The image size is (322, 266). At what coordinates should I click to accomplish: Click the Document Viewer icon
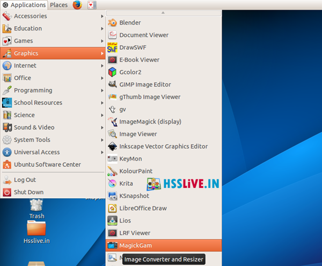click(x=112, y=35)
